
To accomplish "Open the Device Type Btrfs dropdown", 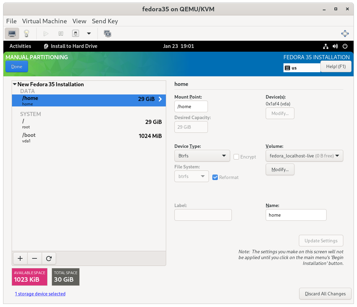I will pos(202,156).
